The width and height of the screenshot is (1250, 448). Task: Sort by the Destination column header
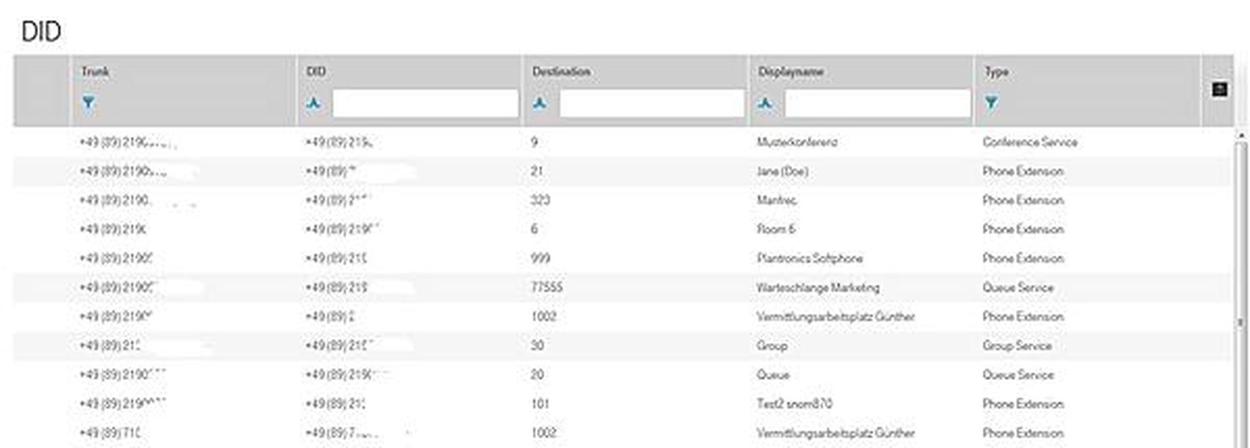pos(561,72)
